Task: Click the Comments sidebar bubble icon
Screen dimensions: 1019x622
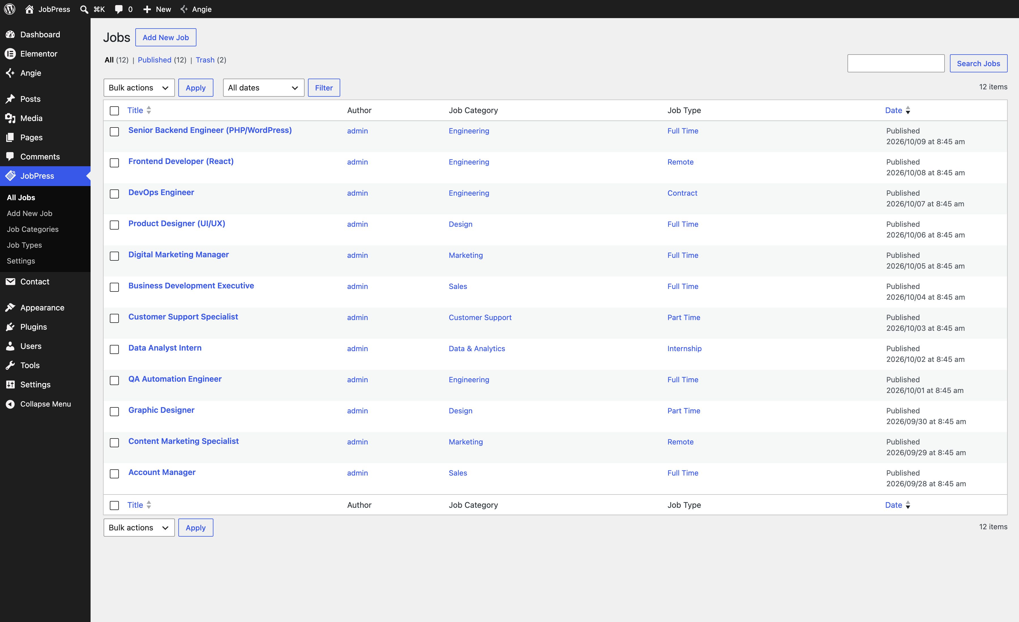Action: pyautogui.click(x=10, y=157)
